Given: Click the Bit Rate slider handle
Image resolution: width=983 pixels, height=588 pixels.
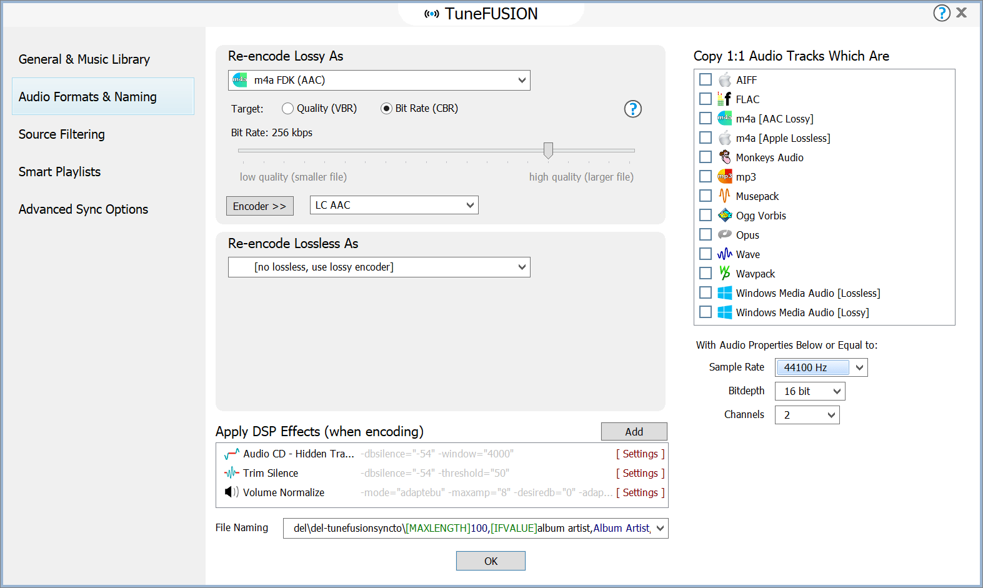Looking at the screenshot, I should coord(548,150).
